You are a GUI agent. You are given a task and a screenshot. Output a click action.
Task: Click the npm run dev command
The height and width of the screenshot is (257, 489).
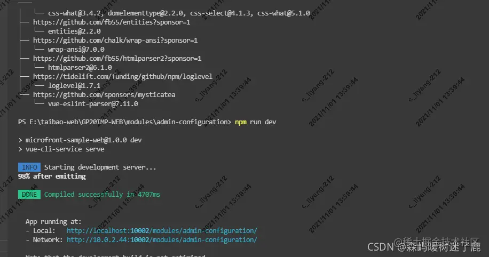255,122
